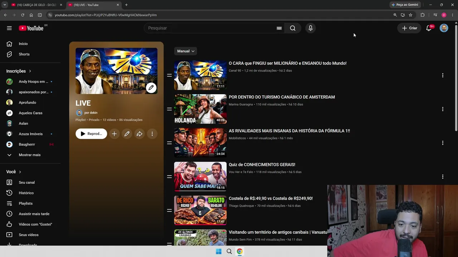Open the browser home page
Screen dimensions: 458x257
click(31, 15)
